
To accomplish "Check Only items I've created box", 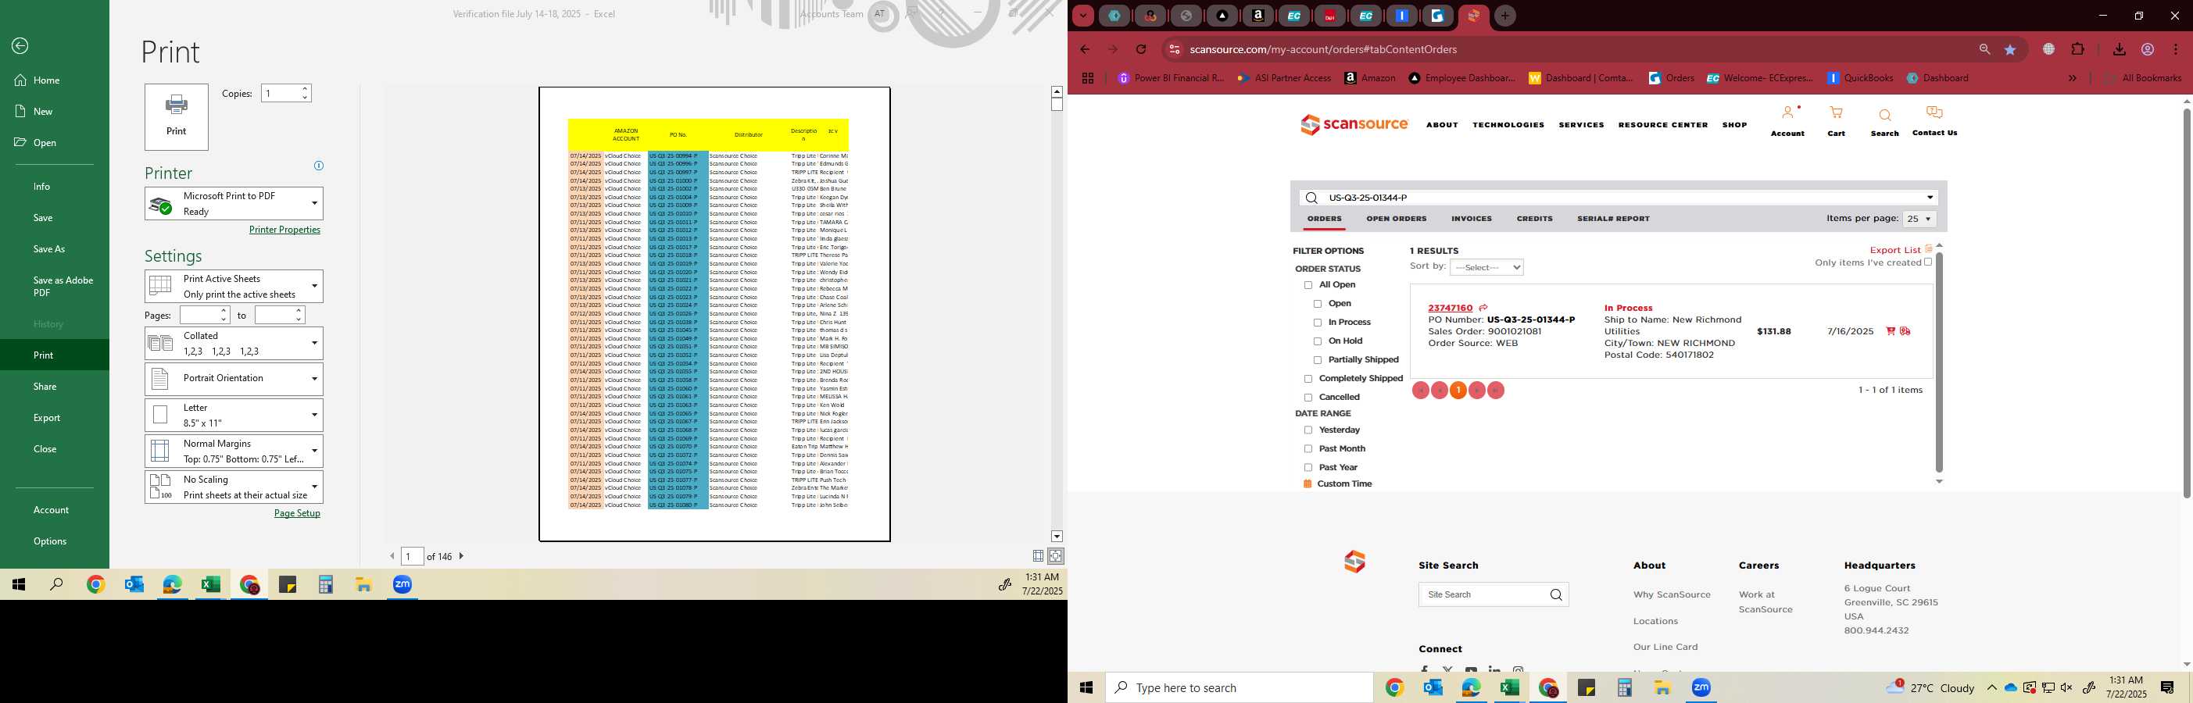I will tap(1928, 262).
